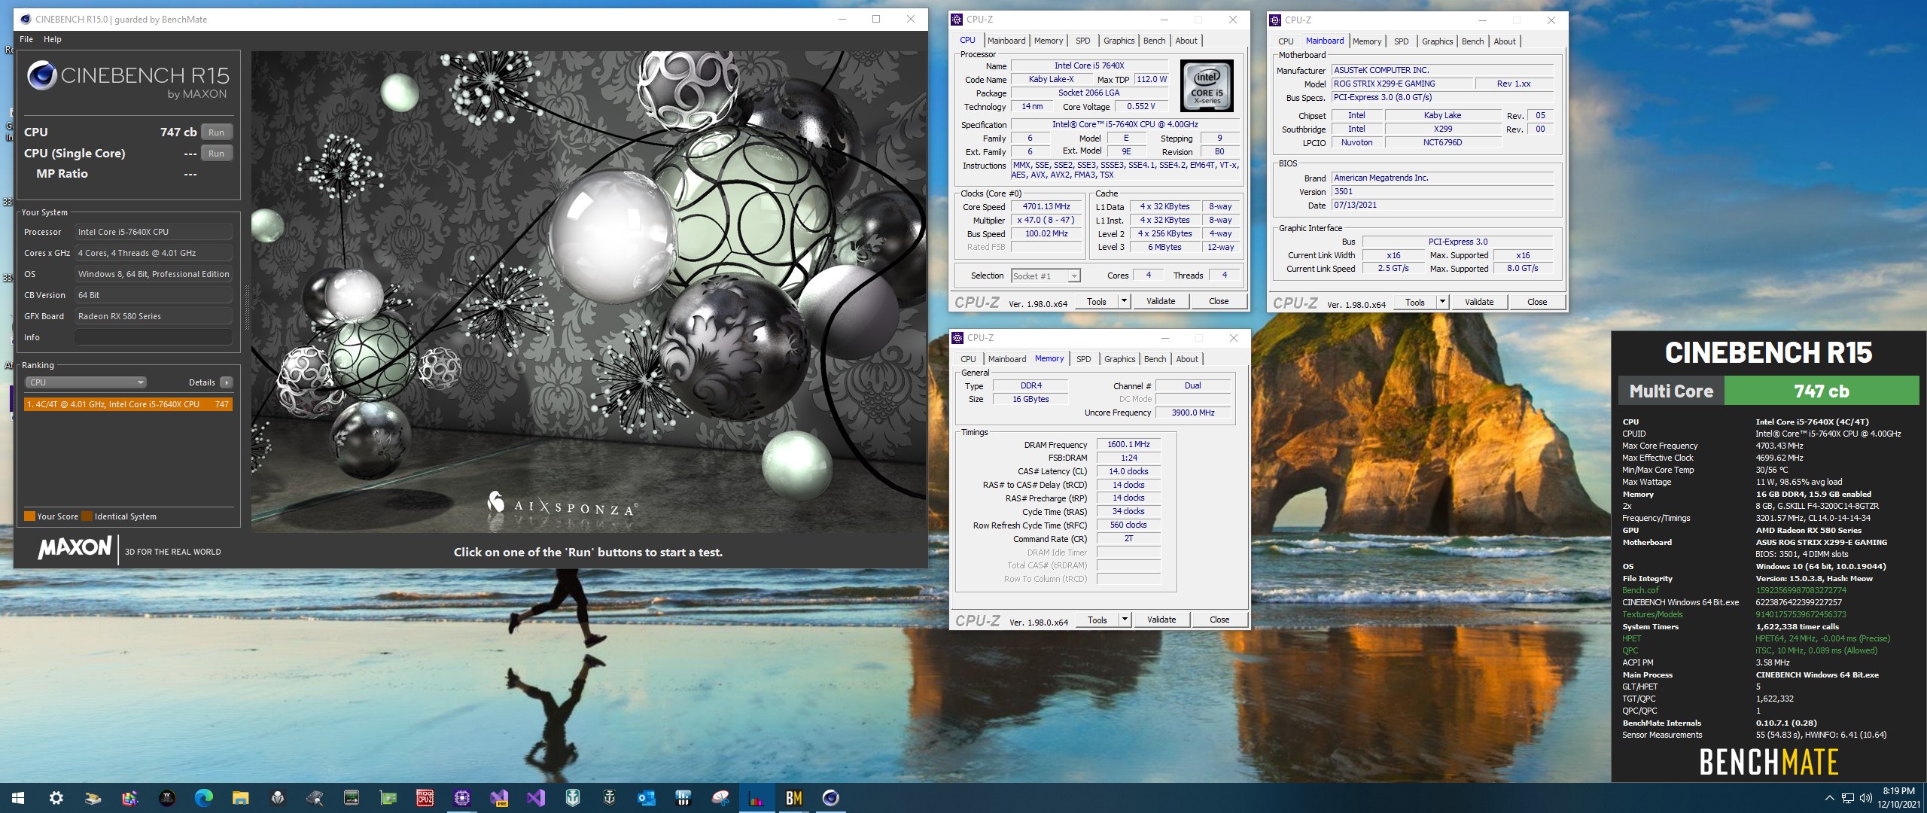Open About tab in Memory CPU-Z window
Screen dimensions: 1927x813
1187,359
